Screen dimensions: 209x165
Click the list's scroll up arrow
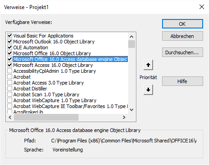point(132,37)
